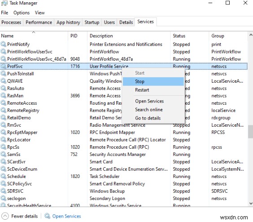253x222 pixels.
Task: Click PID 3696 of RasMan
Action: (75, 96)
